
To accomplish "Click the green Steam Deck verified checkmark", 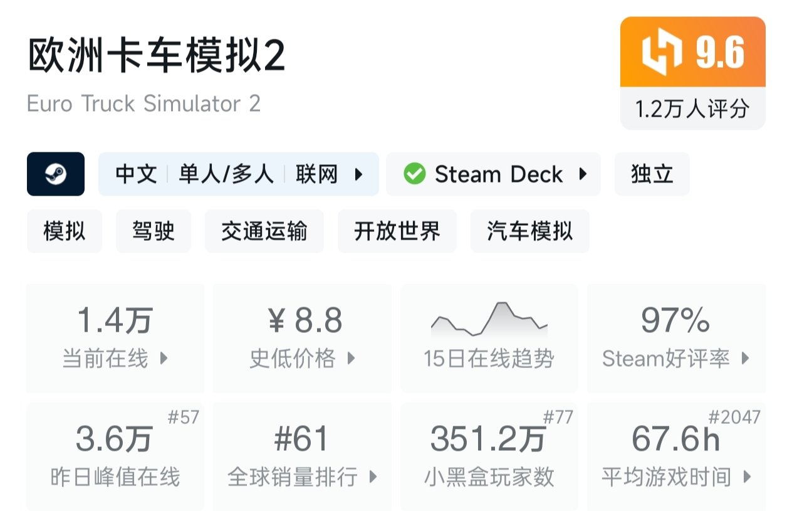I will 414,174.
